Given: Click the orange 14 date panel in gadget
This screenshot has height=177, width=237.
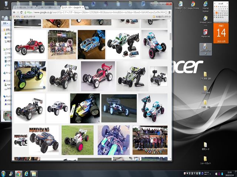Looking at the screenshot, I should tap(221, 33).
